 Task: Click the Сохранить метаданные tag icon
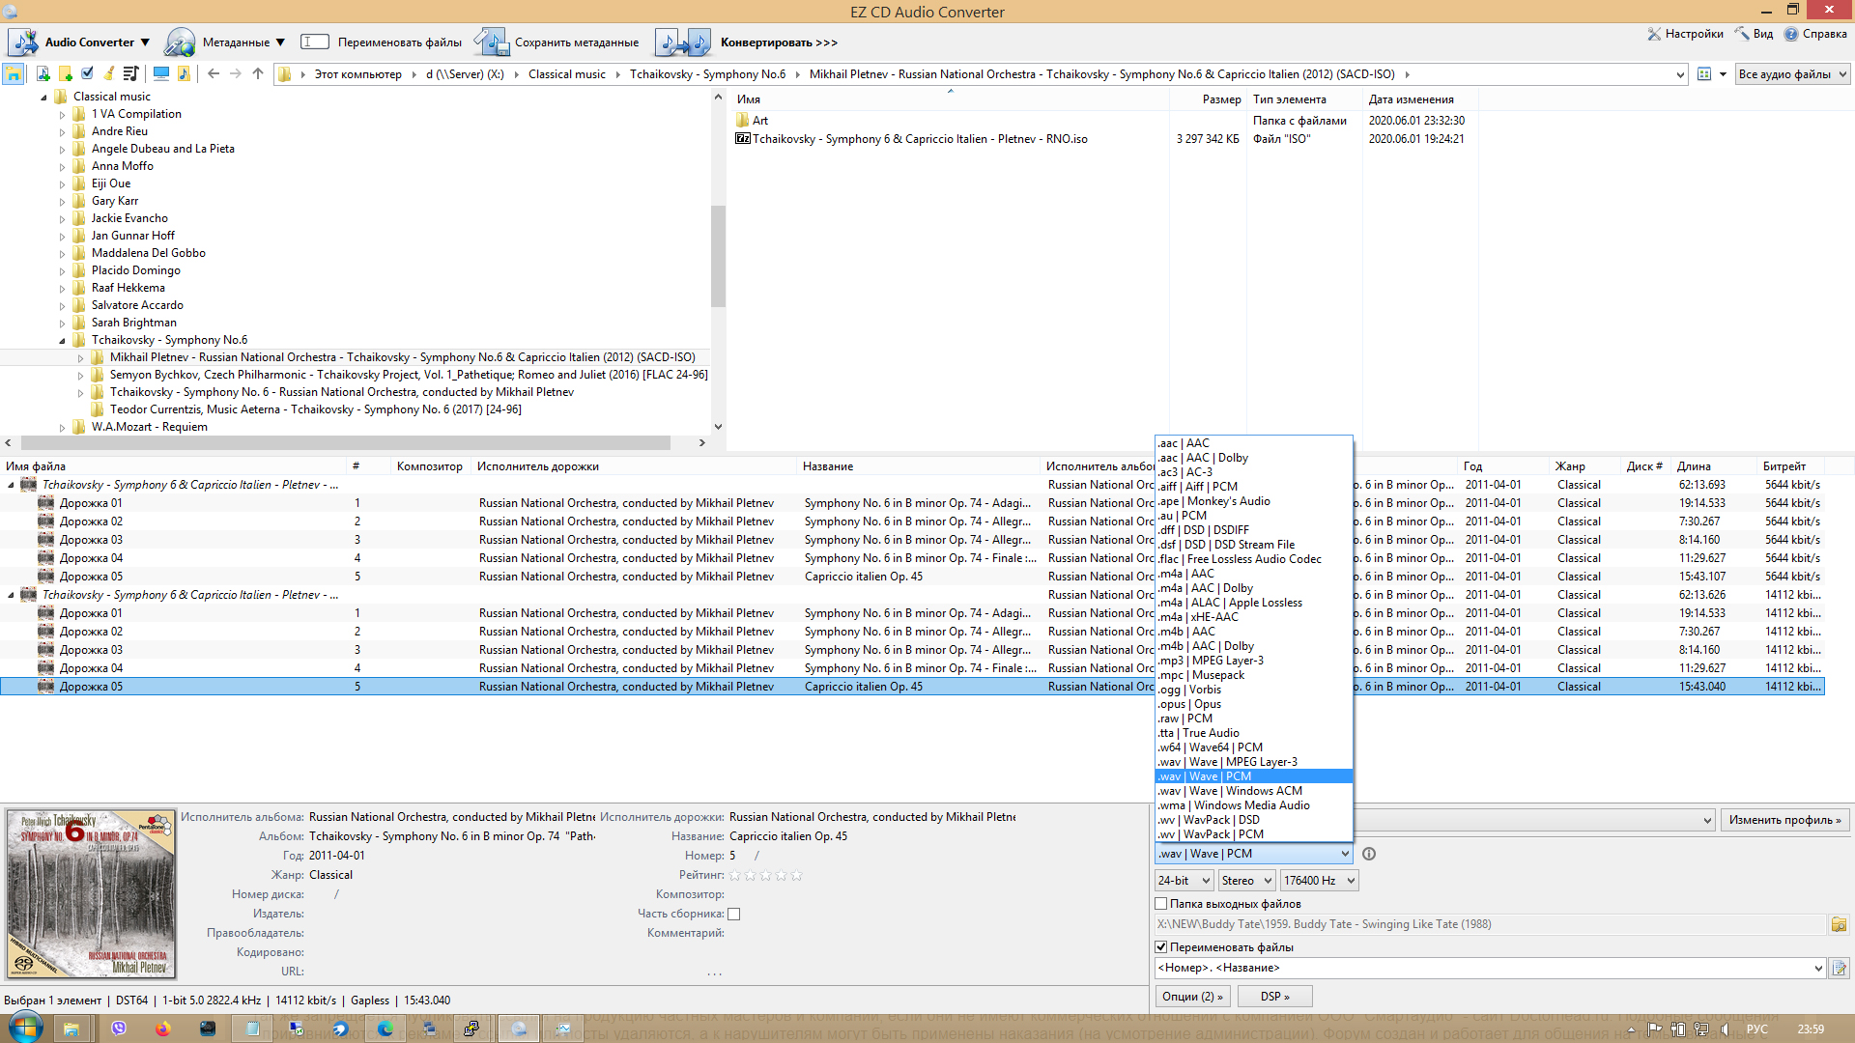[491, 42]
